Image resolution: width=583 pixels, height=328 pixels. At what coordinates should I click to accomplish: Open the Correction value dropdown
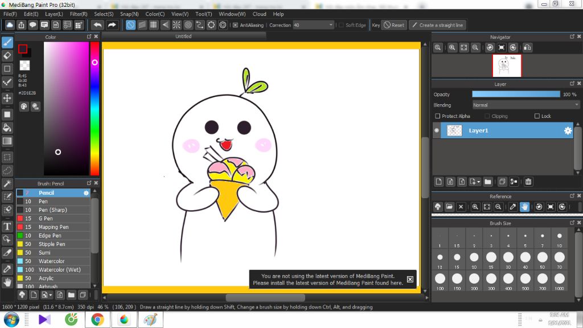(331, 25)
